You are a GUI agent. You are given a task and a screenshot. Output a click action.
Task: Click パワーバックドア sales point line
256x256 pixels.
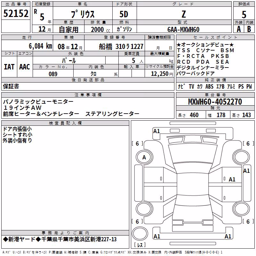tap(196, 74)
